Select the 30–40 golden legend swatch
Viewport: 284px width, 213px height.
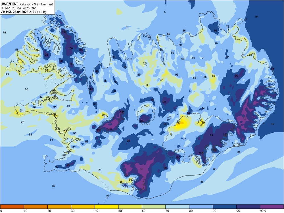(83, 207)
